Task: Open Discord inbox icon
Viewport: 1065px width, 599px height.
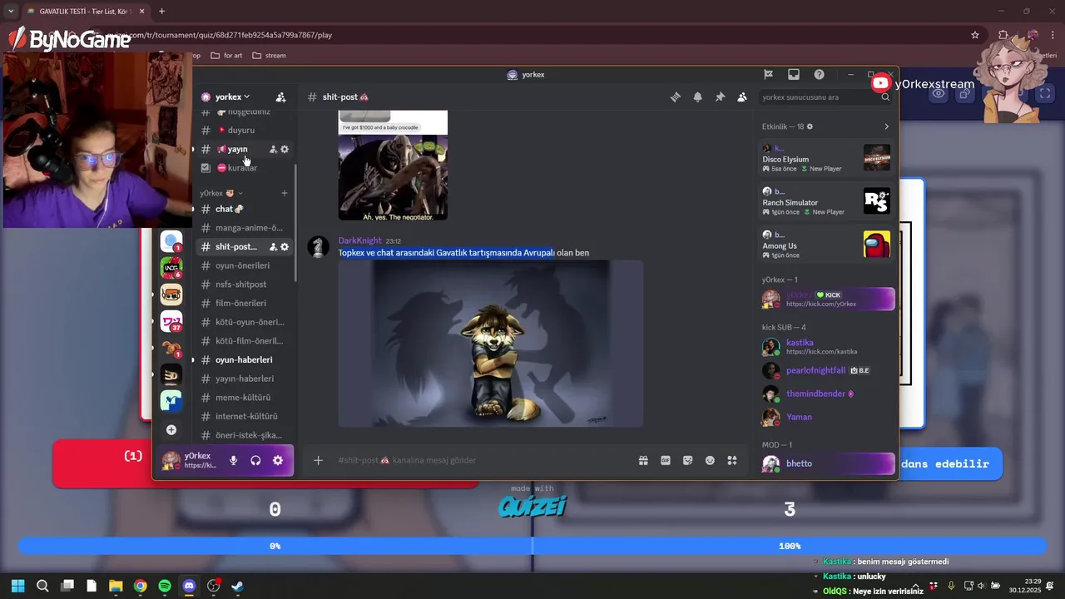Action: (x=794, y=75)
